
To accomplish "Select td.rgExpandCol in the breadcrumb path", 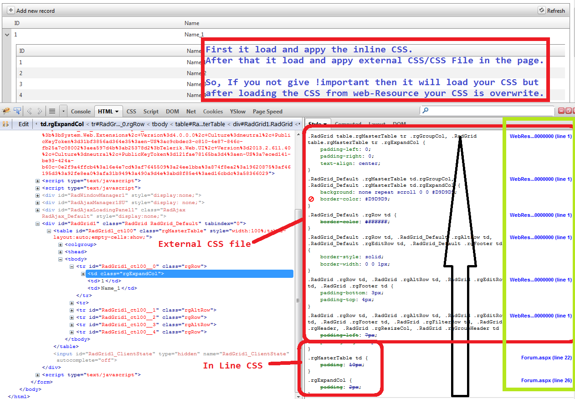I will click(62, 124).
